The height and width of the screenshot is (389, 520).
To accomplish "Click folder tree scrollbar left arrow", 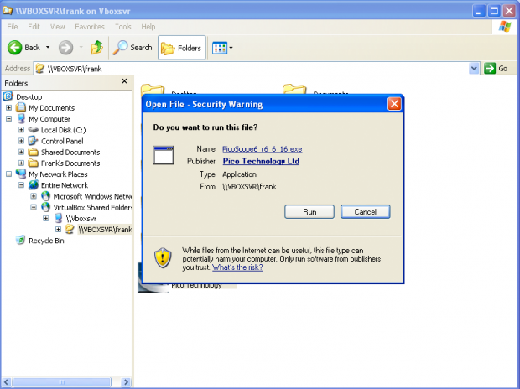I will click(x=7, y=381).
